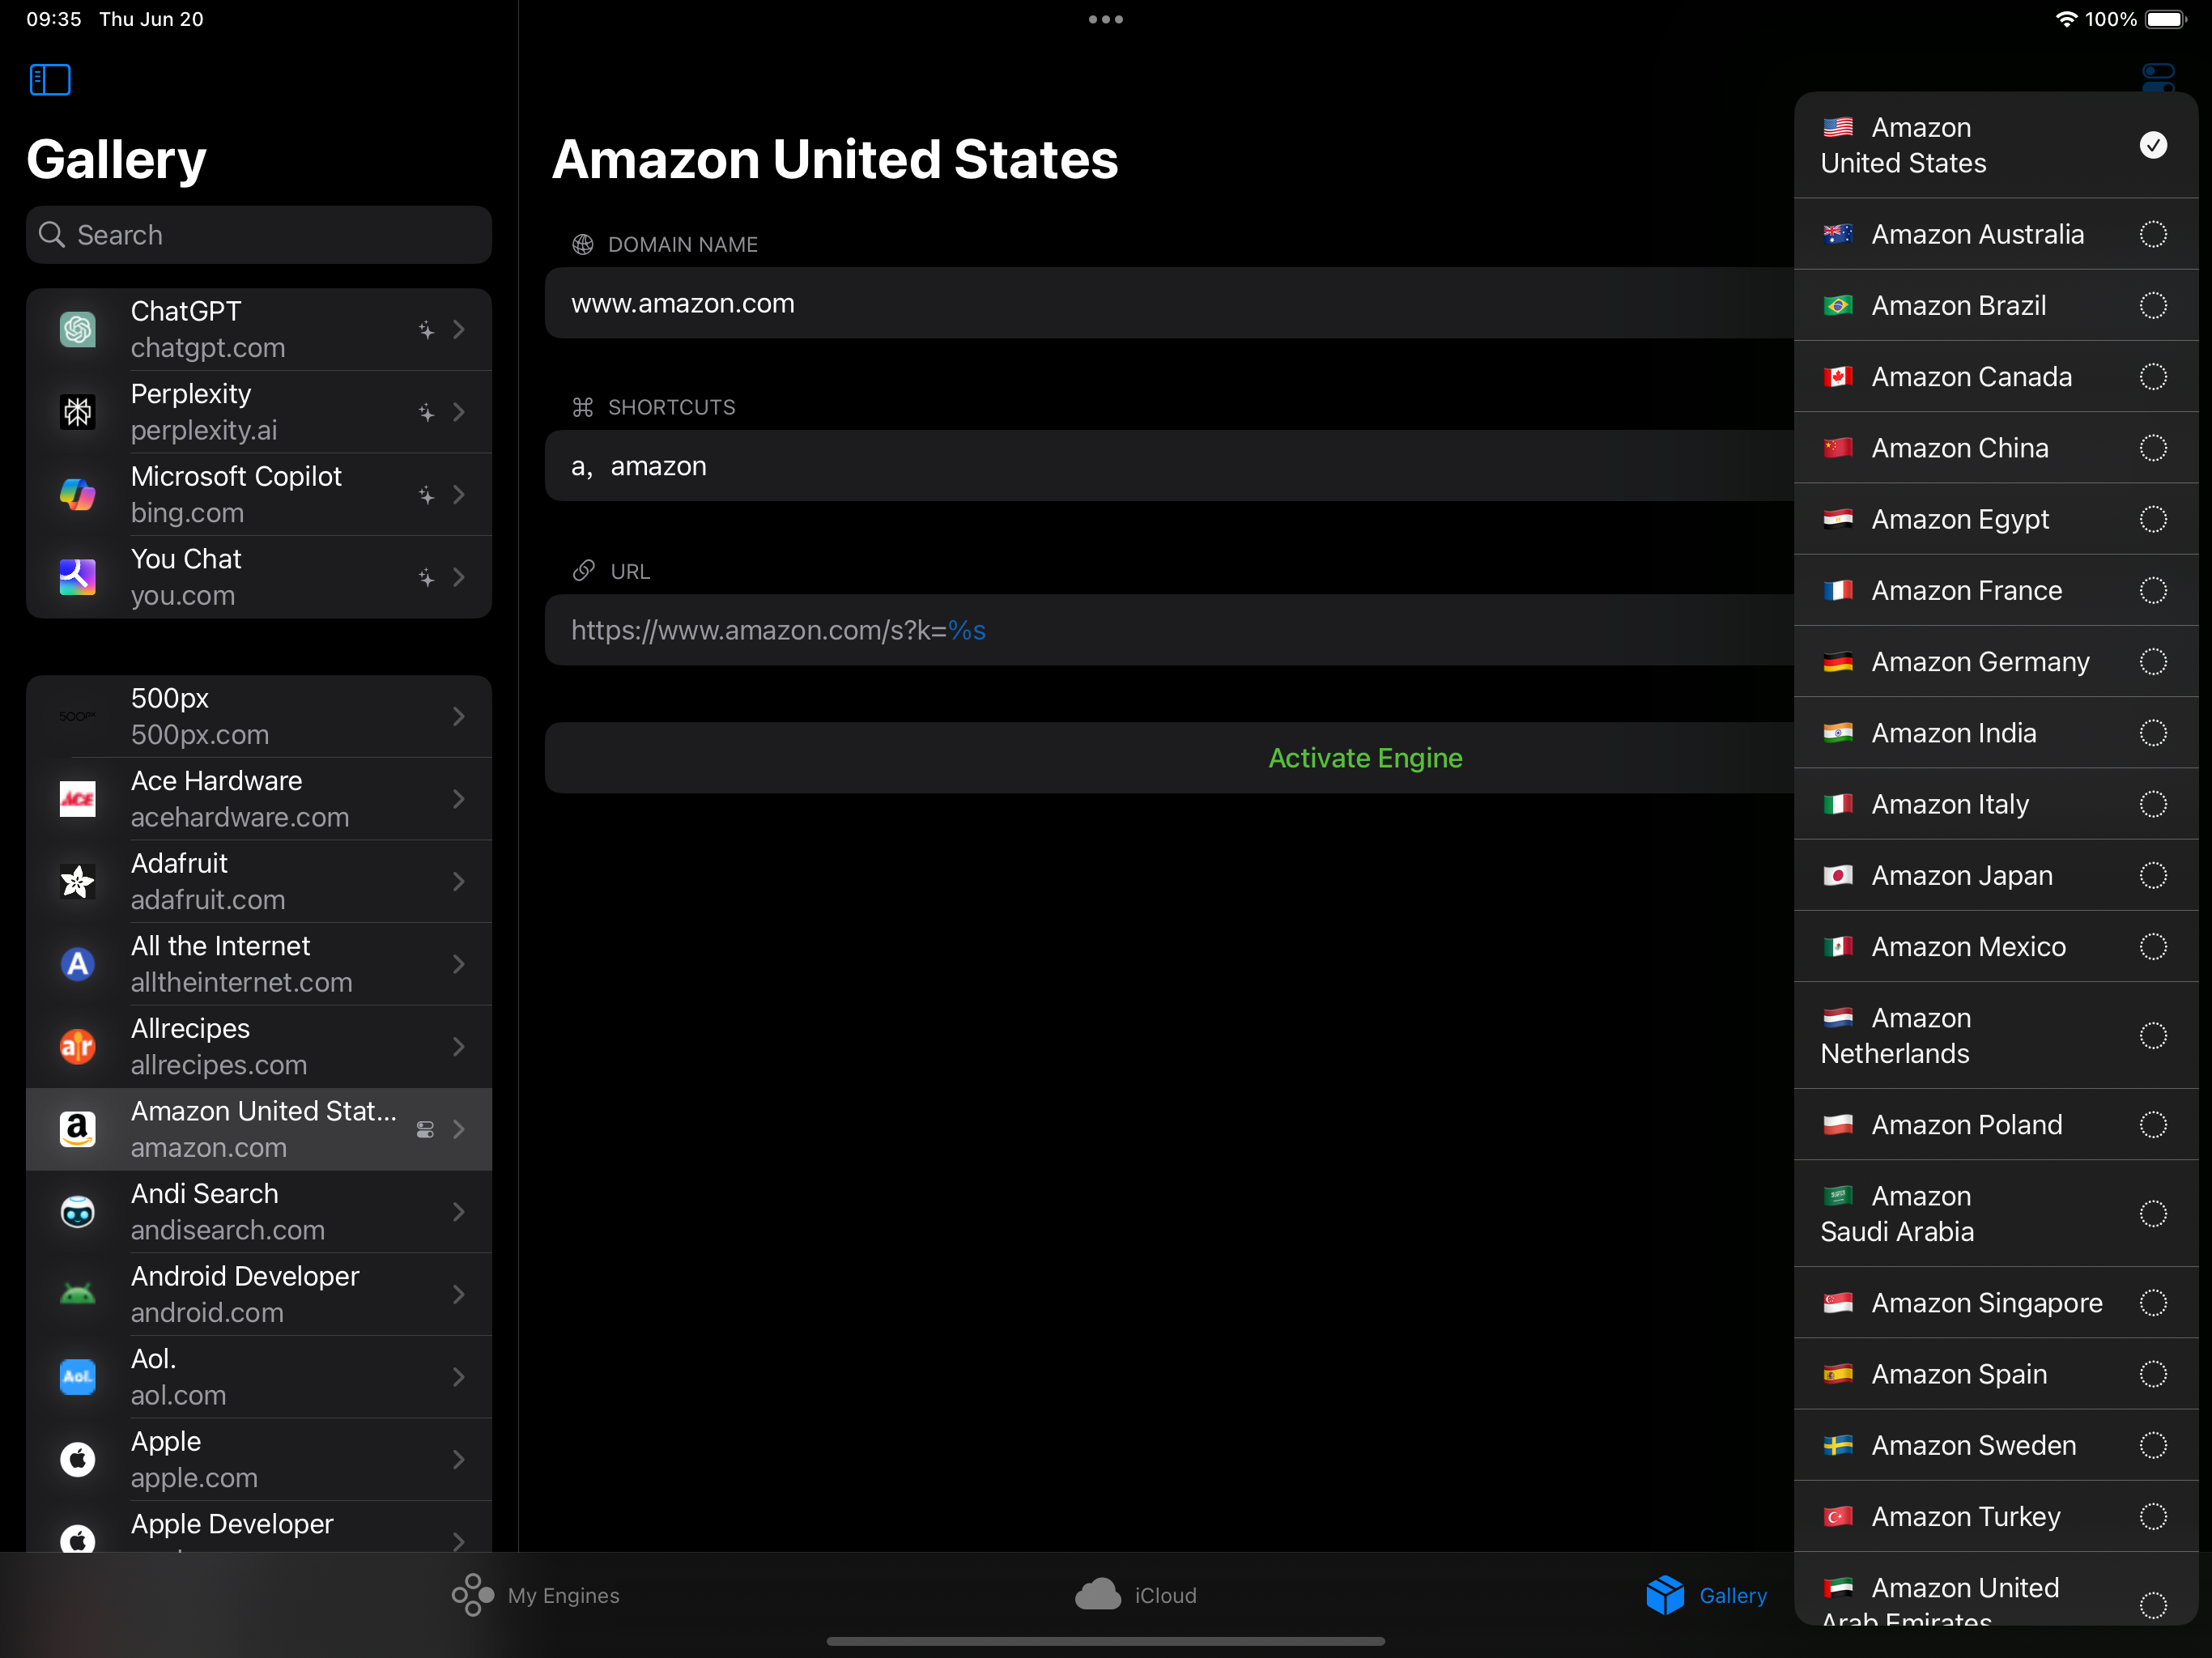Click the magnifier icon in search field
Viewport: 2212px width, 1658px height.
tap(52, 235)
